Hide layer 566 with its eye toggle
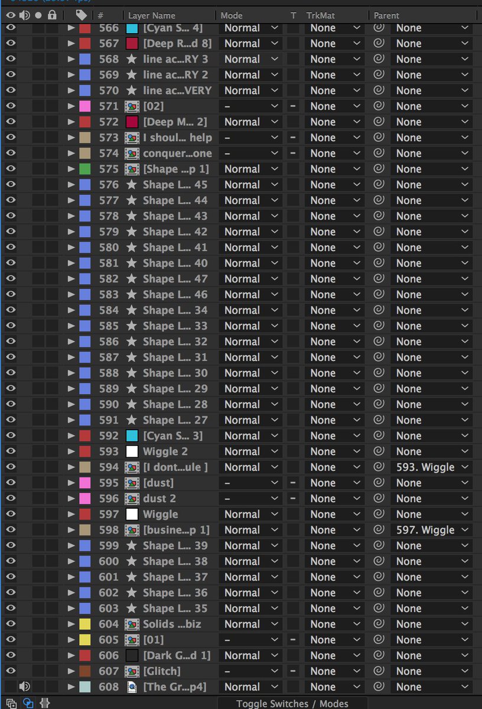Viewport: 482px width, 709px height. 11,28
